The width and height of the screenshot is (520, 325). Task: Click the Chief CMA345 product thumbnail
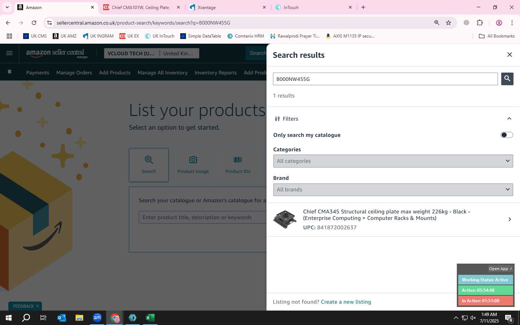(285, 219)
